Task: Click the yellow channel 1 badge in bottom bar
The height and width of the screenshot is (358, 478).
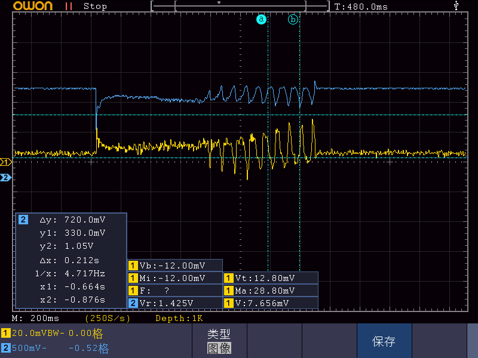Action: tap(6, 333)
